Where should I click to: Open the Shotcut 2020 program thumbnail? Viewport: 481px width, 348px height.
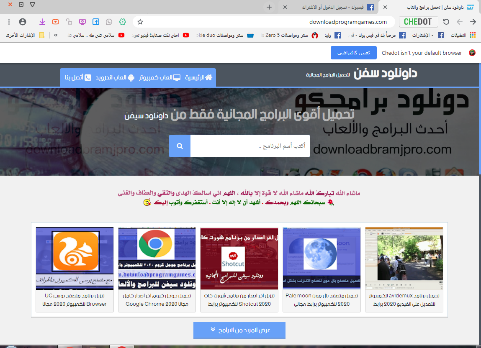pyautogui.click(x=239, y=257)
